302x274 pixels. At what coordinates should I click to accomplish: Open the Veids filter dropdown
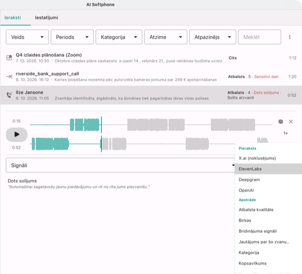27,37
